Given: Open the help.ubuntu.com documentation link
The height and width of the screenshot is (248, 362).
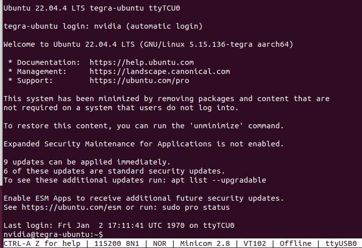Looking at the screenshot, I should 141,62.
